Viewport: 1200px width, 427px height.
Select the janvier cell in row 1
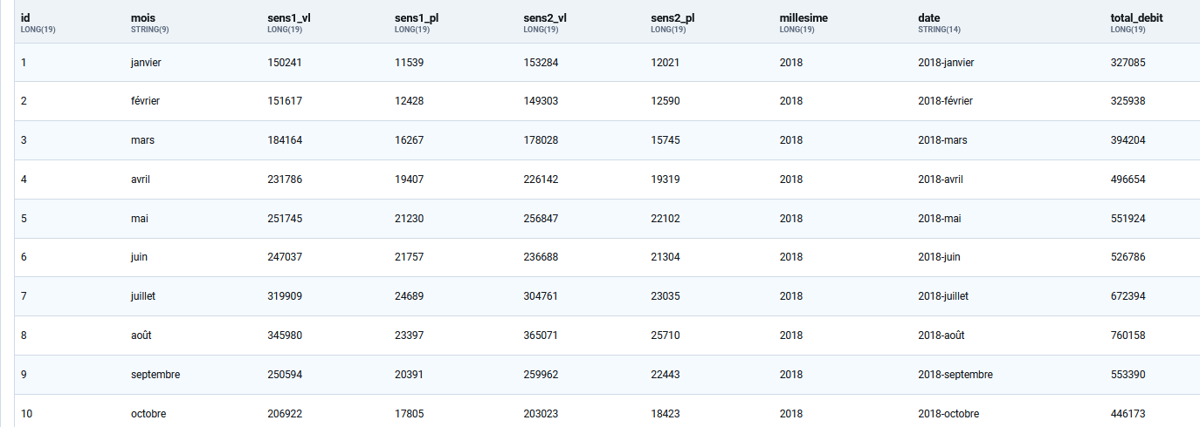(x=146, y=63)
